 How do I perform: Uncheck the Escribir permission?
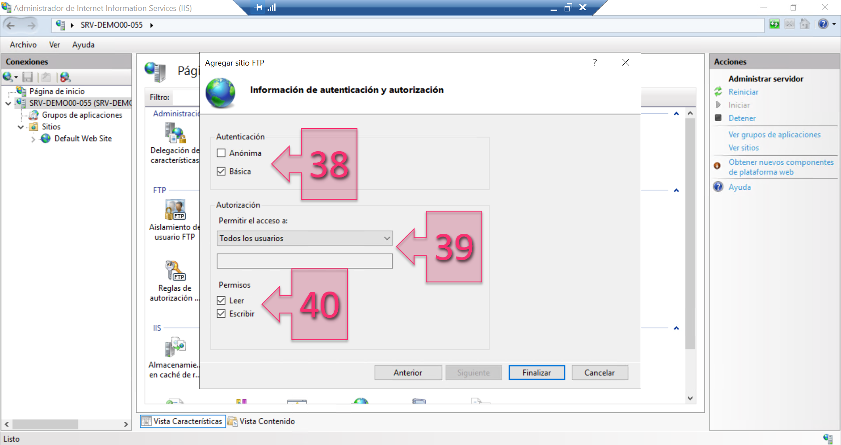(221, 313)
